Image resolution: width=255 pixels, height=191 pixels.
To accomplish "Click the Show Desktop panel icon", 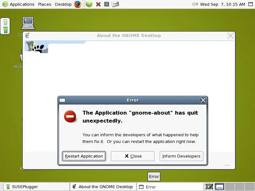I will click(209, 187).
